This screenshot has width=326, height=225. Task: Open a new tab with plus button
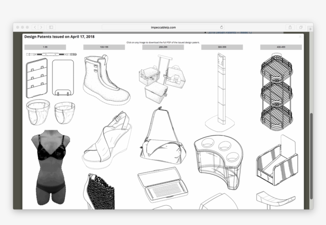(310, 29)
